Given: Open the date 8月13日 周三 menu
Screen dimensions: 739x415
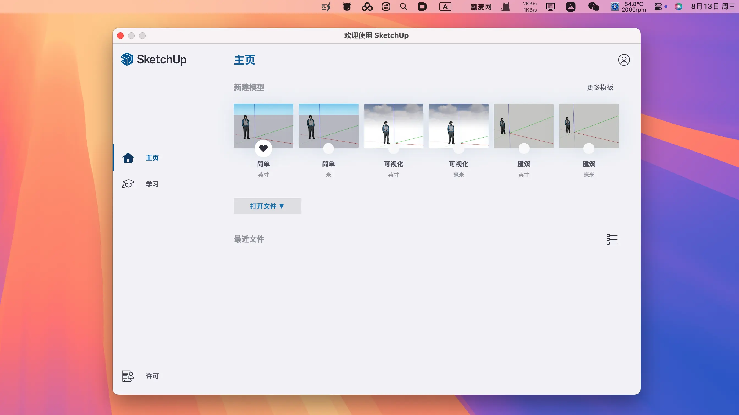Looking at the screenshot, I should (713, 7).
